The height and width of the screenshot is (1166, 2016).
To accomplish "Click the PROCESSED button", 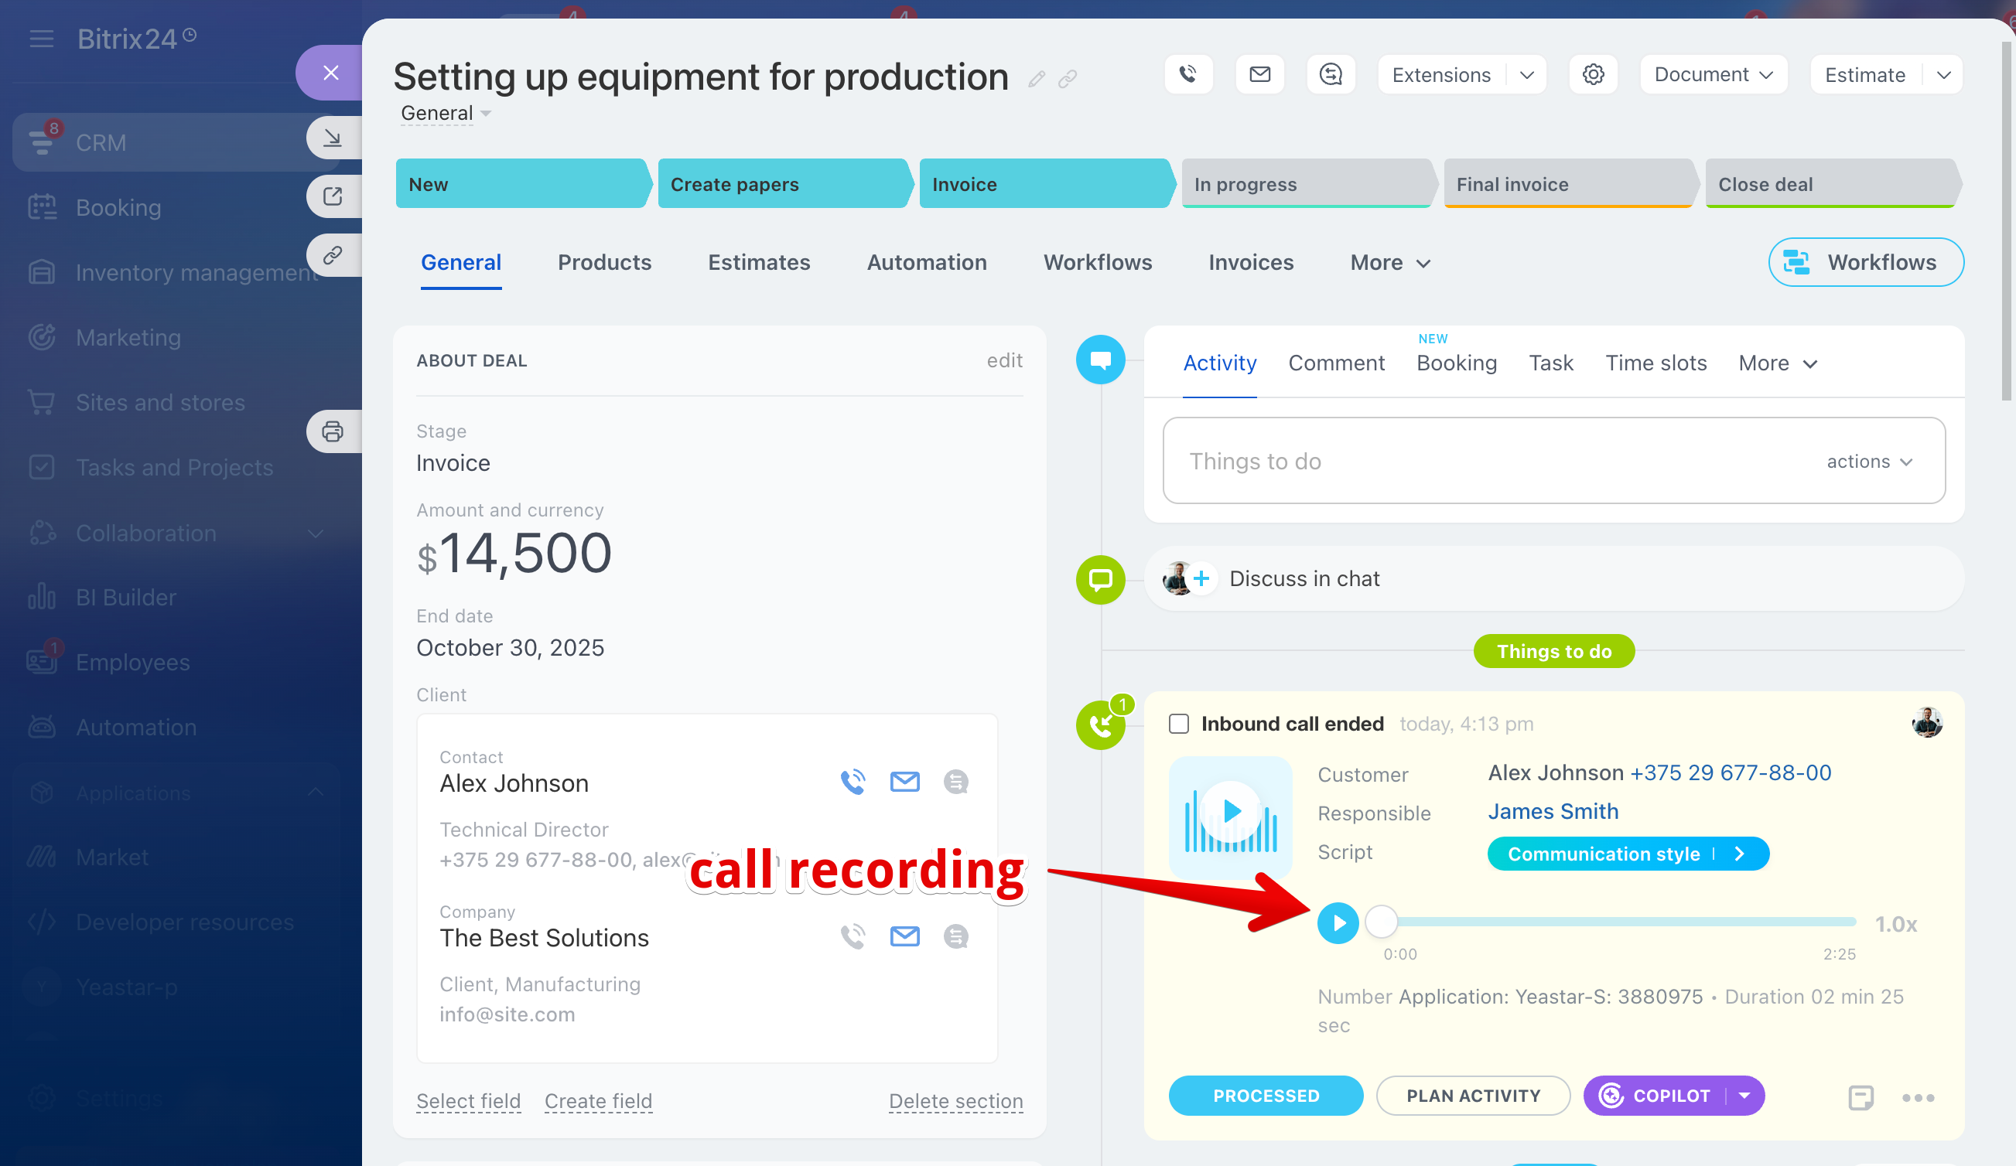I will (1265, 1096).
